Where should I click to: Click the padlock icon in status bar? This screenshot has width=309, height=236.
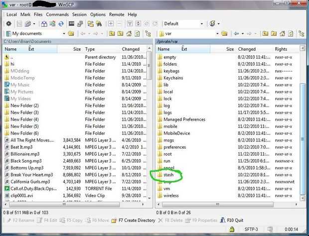point(232,229)
